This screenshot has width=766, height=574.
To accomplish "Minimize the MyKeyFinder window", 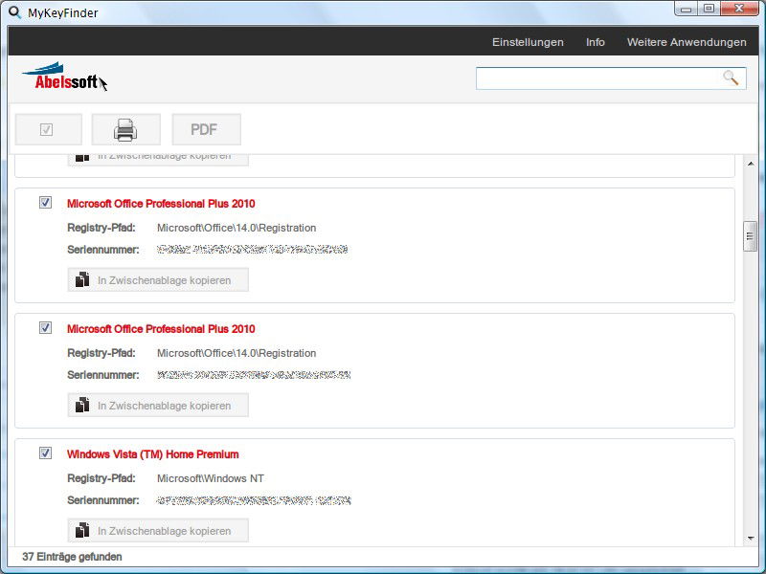I will (687, 9).
